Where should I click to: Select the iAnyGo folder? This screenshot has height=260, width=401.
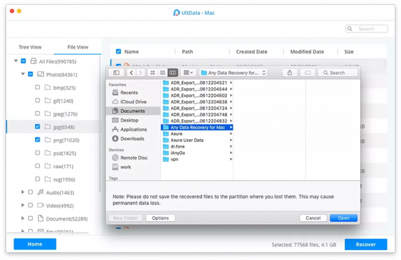(x=197, y=153)
